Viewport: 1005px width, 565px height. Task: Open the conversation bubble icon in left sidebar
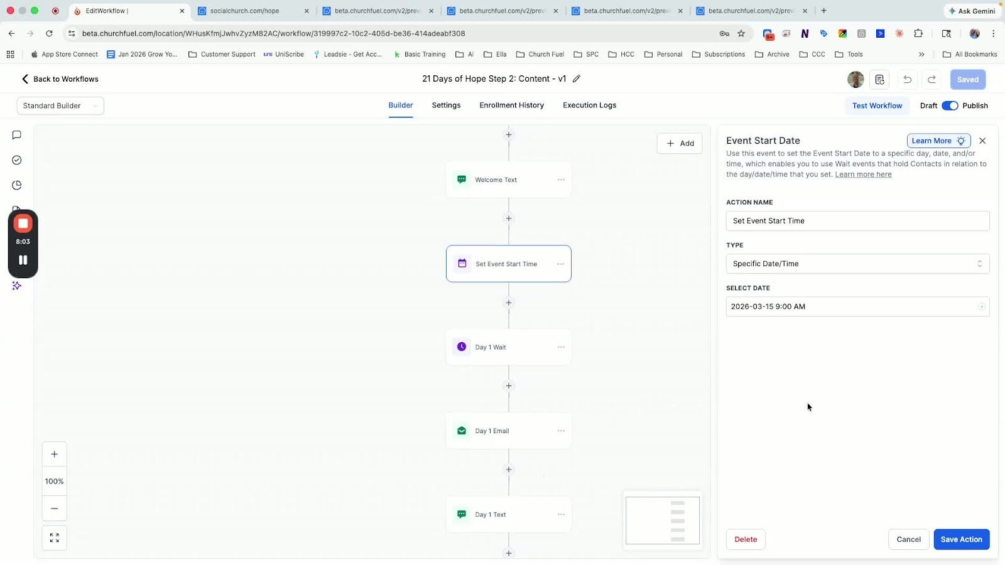(x=17, y=135)
